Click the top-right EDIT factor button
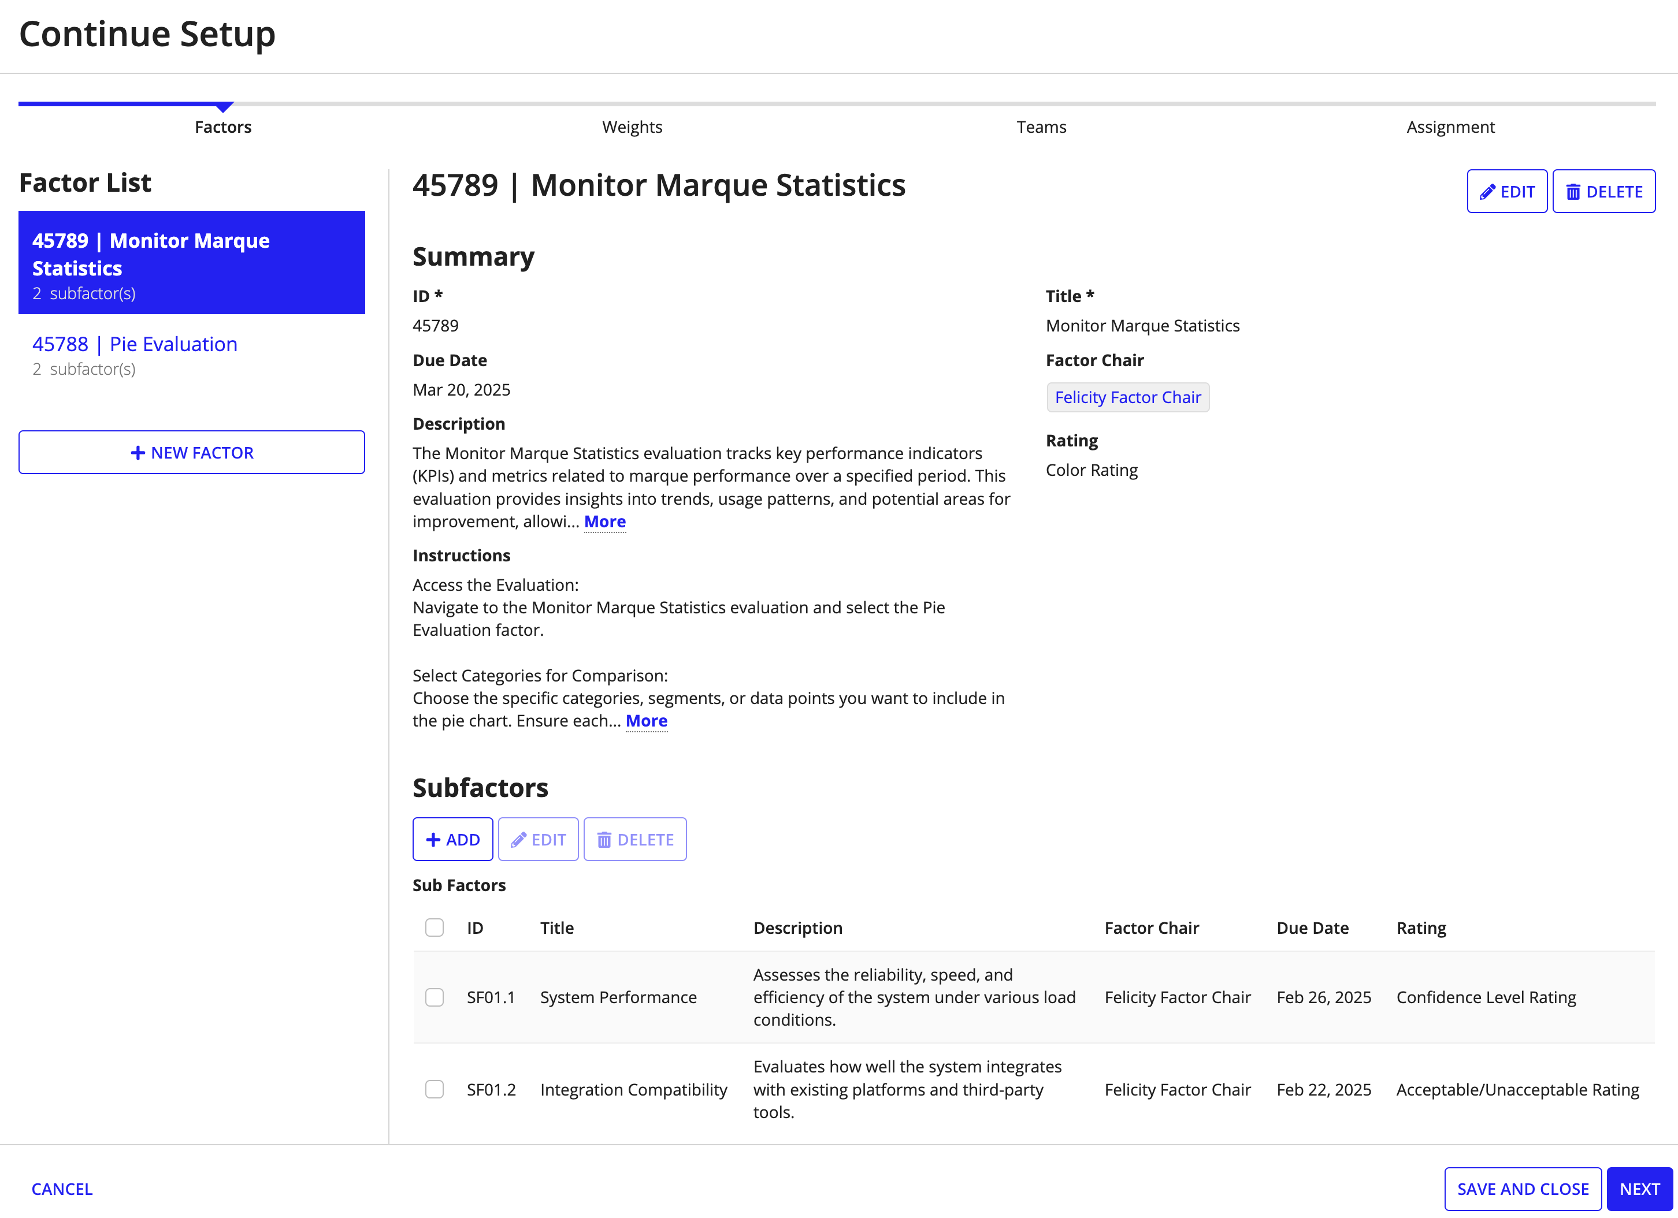The width and height of the screenshot is (1678, 1218). tap(1507, 192)
